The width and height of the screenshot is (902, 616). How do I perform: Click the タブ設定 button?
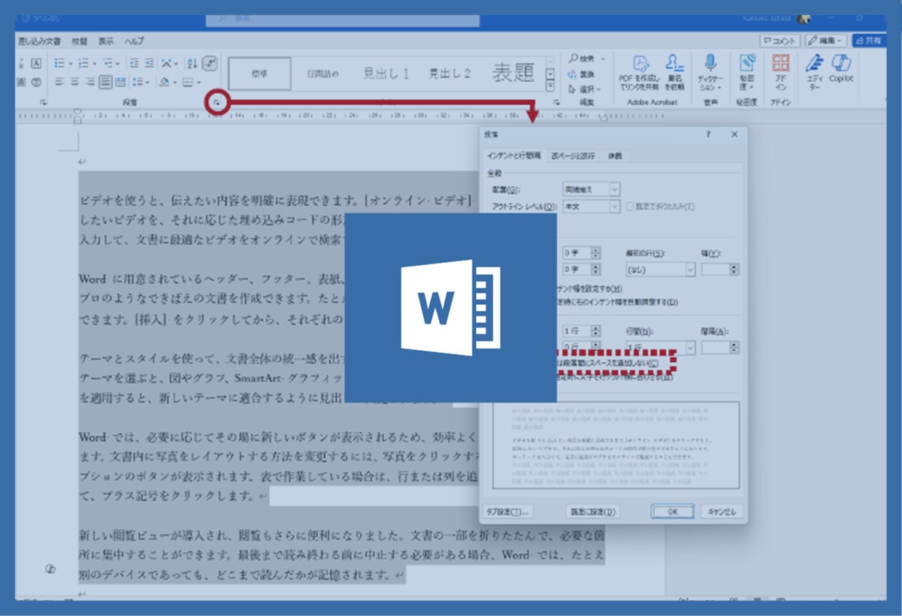pos(508,512)
